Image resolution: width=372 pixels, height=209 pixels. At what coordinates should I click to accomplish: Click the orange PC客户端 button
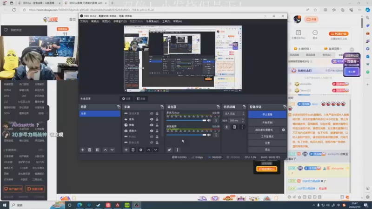(x=339, y=33)
